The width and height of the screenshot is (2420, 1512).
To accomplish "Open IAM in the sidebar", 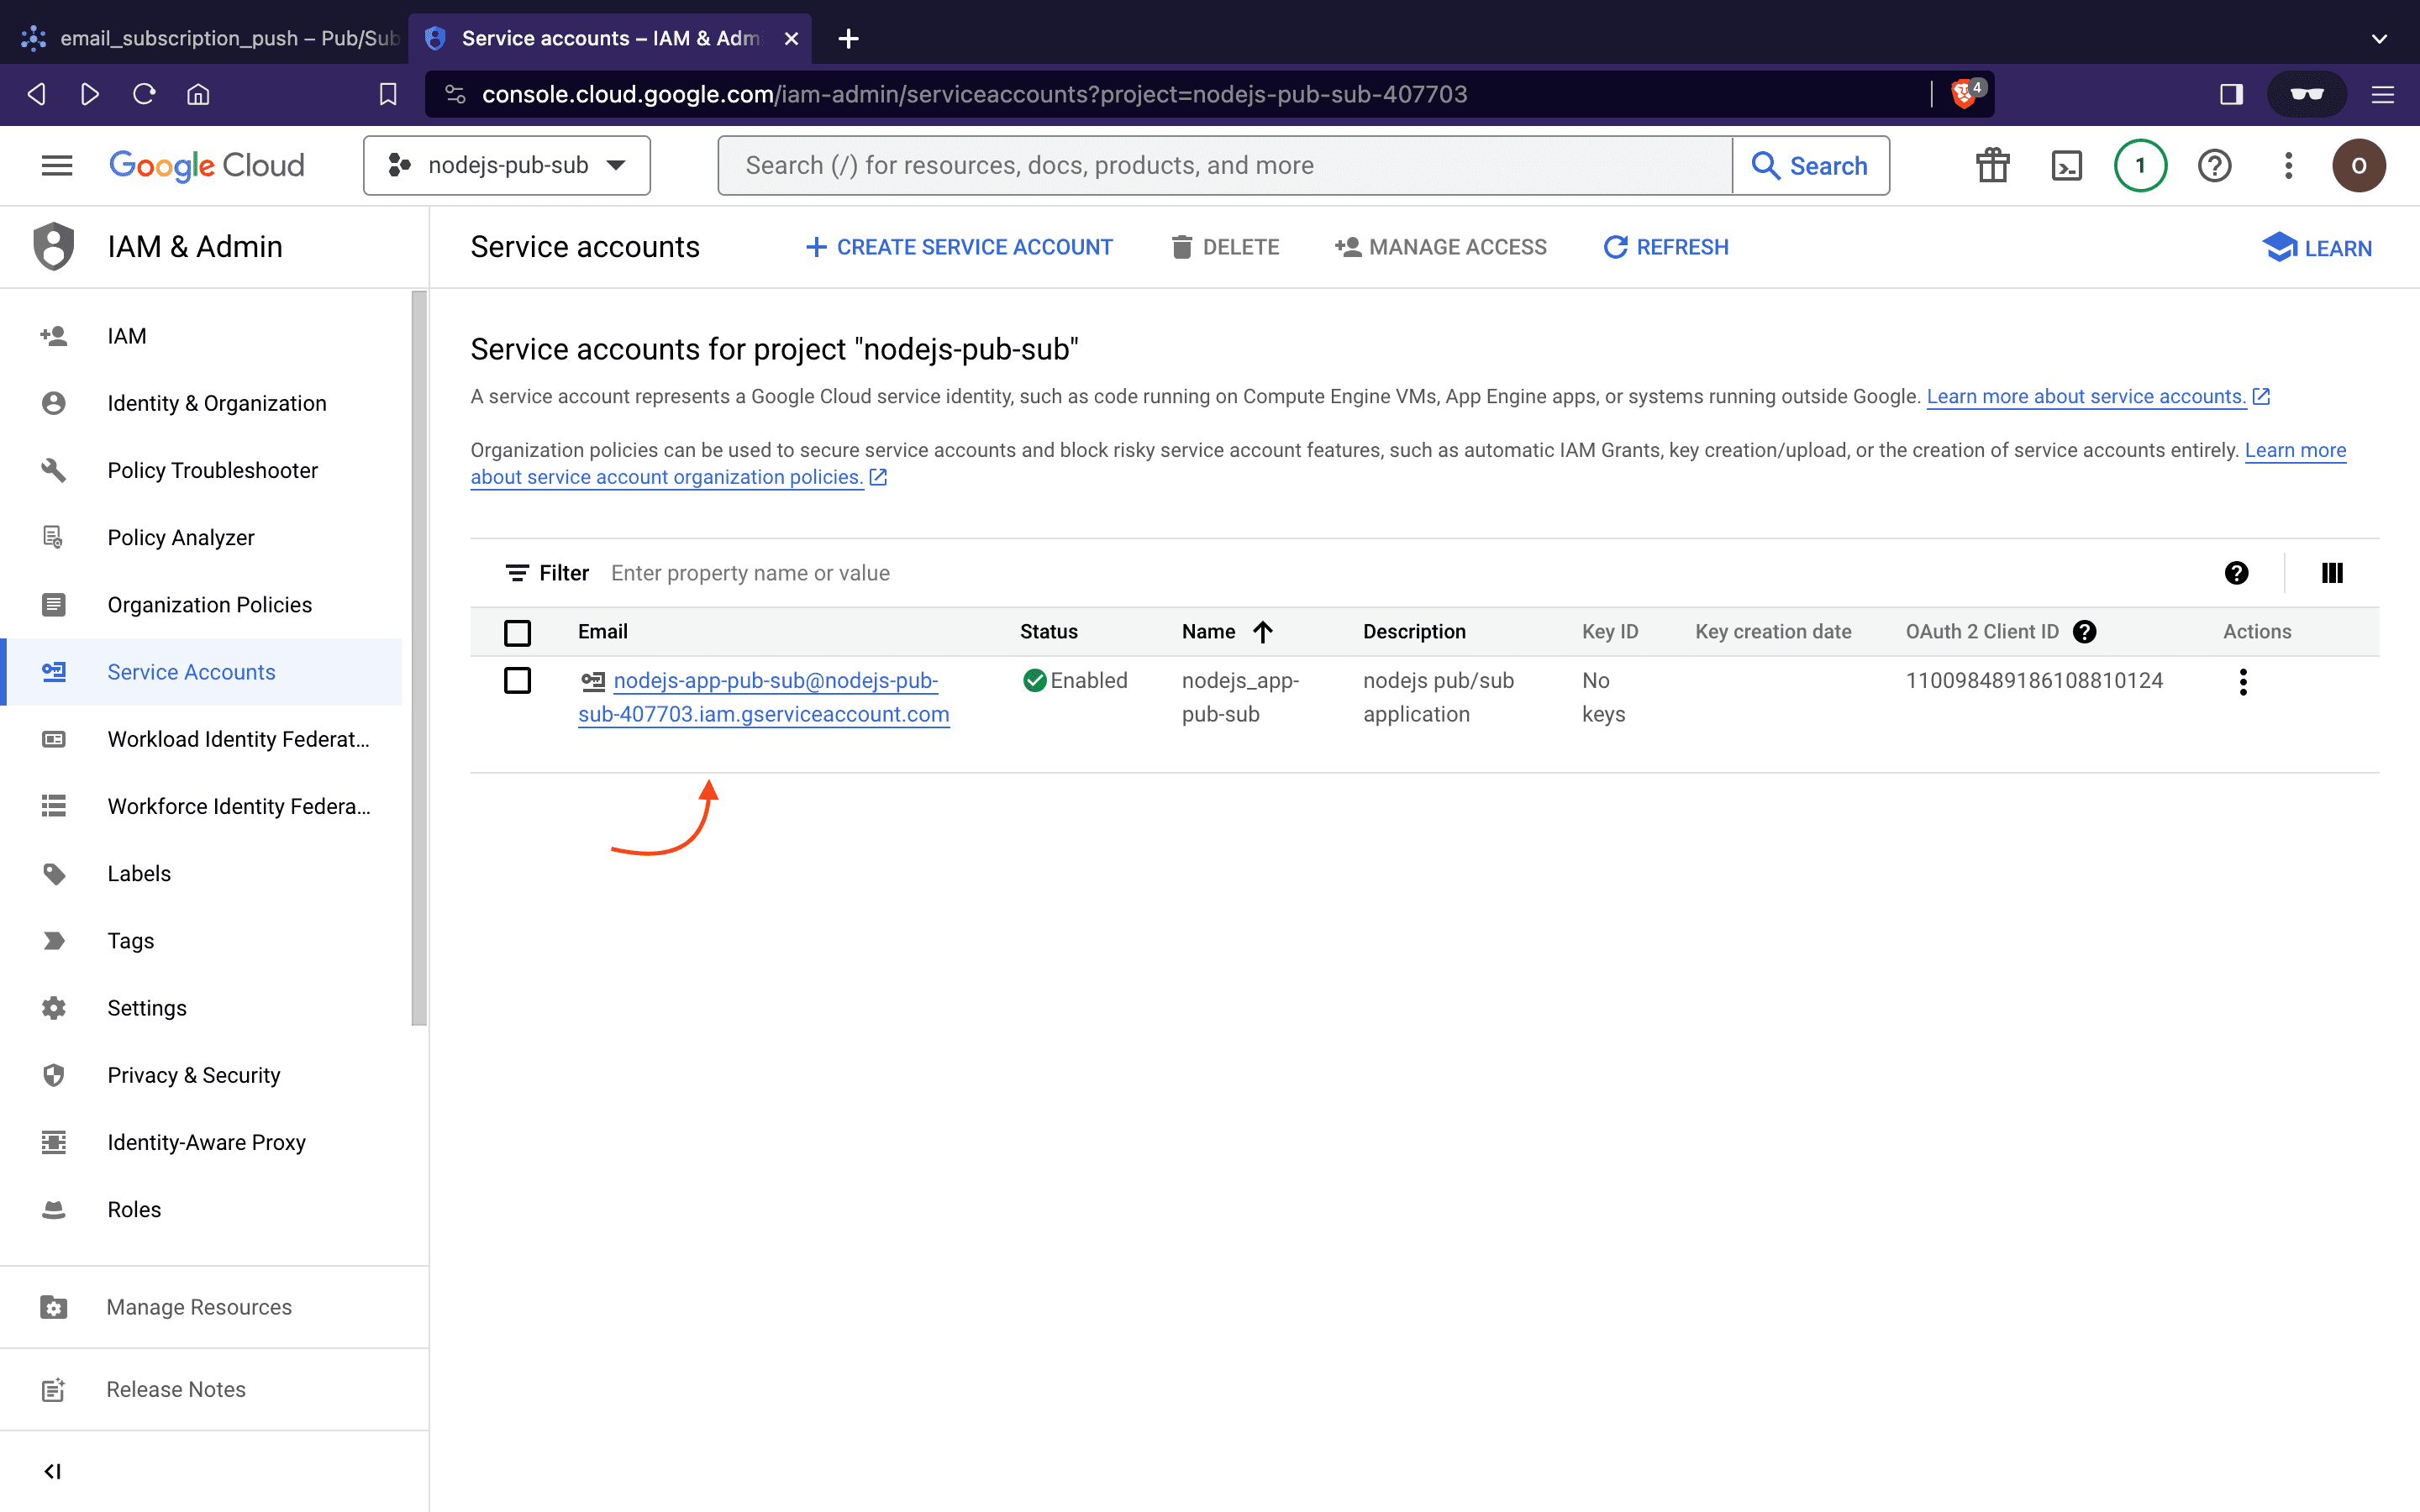I will (201, 336).
